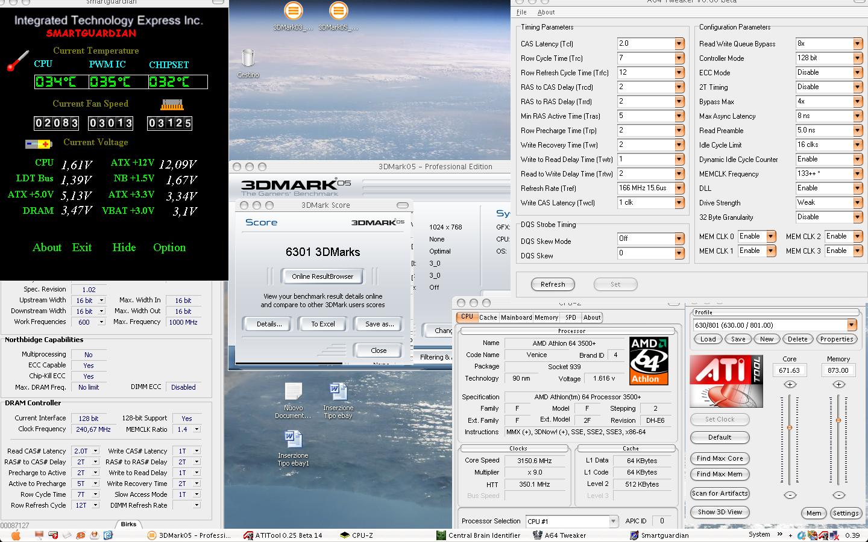Switch to Mainboard tab in CPU-Z
Screen dimensions: 868x542
point(517,317)
